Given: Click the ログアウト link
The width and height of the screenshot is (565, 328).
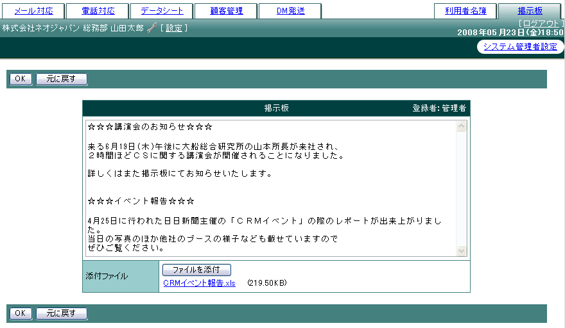Looking at the screenshot, I should point(542,23).
